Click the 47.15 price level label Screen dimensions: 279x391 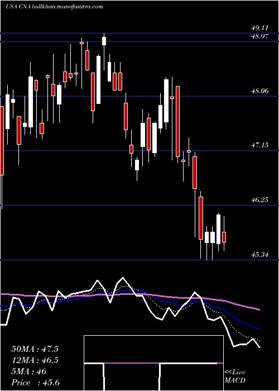tap(260, 145)
